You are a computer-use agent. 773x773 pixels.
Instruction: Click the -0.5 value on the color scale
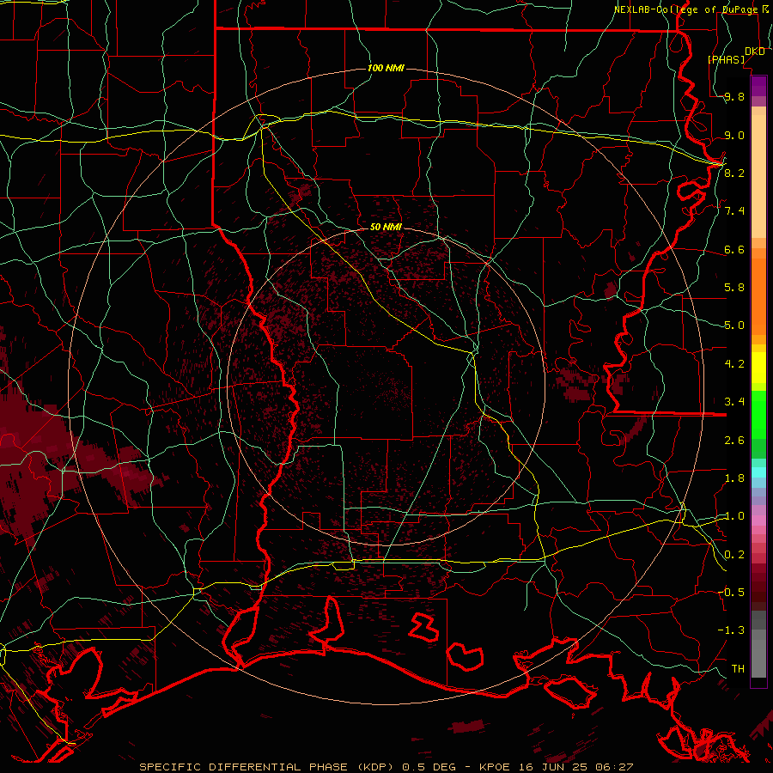tap(731, 592)
